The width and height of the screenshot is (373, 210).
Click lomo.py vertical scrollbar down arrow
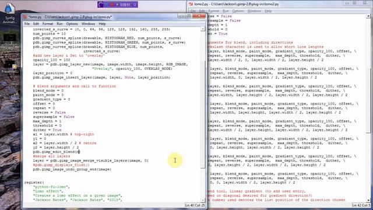tap(203, 200)
